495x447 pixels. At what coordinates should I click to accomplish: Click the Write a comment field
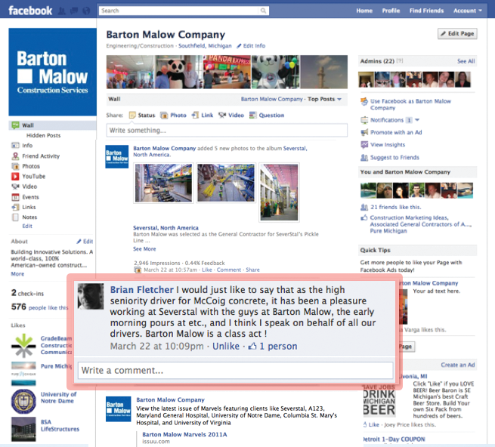point(236,370)
